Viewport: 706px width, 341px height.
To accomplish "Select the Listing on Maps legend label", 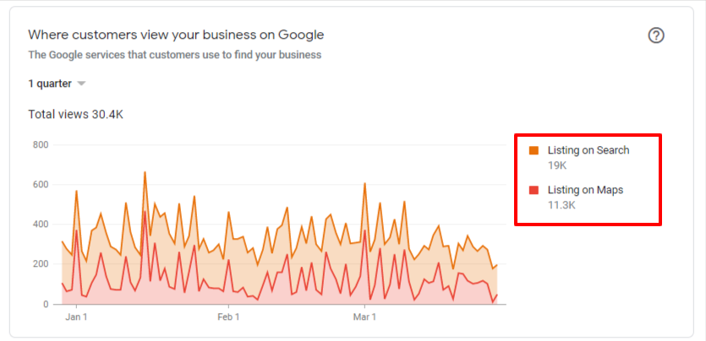I will (x=585, y=190).
